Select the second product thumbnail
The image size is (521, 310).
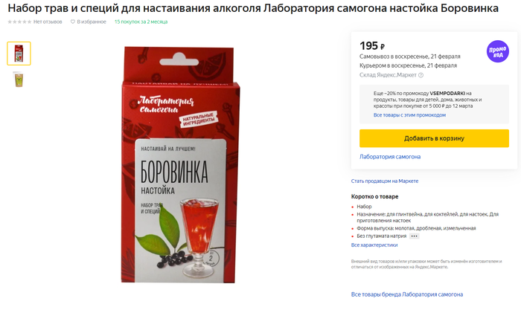click(19, 80)
